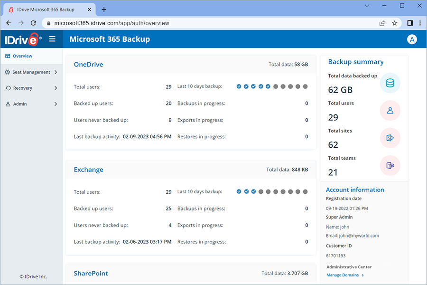Open the Exchange section heading
427x285 pixels.
[89, 170]
